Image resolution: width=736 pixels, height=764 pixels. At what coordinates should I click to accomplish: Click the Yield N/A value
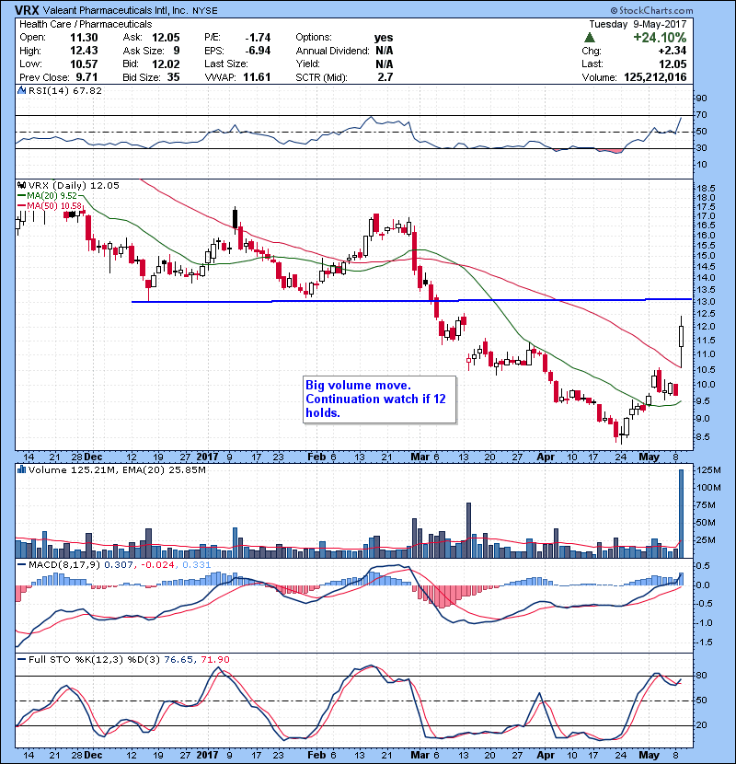[x=385, y=64]
